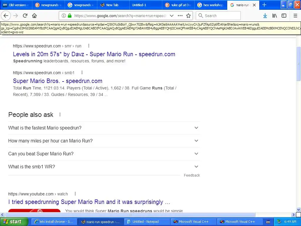
Task: Switch to Untitled - Notepad taskbar window
Action: (x=147, y=222)
